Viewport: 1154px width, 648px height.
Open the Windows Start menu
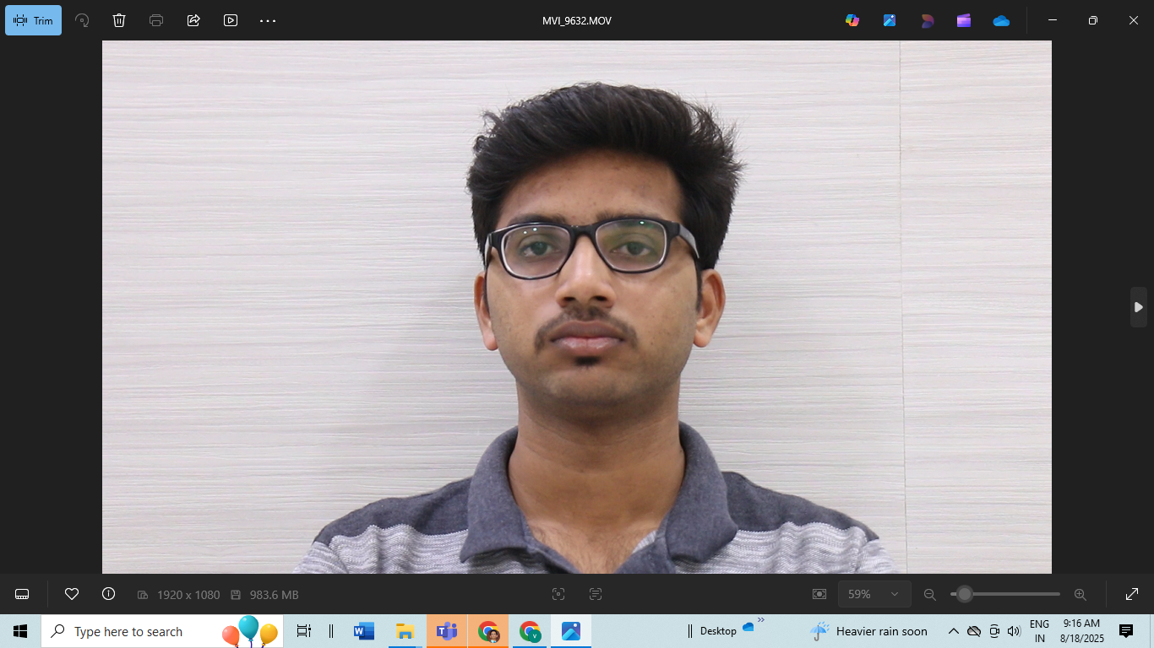[x=19, y=631]
